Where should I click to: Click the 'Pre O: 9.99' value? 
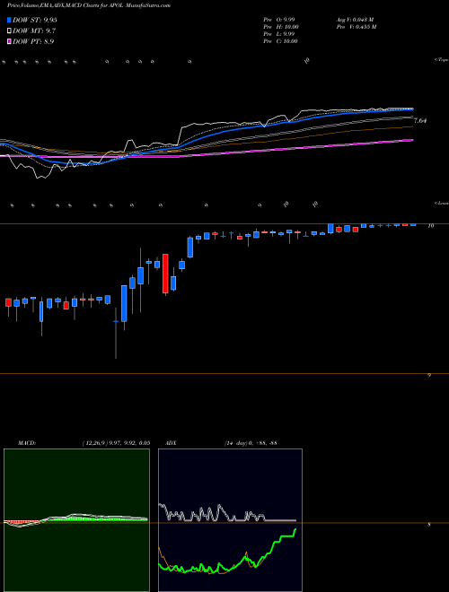tap(281, 19)
